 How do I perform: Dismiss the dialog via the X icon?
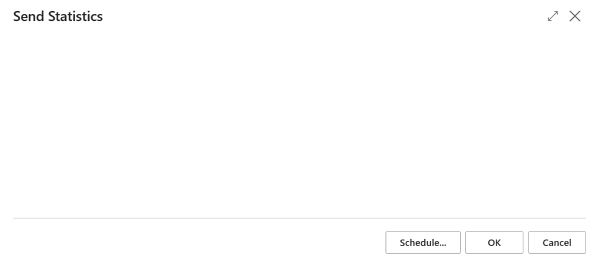coord(574,16)
